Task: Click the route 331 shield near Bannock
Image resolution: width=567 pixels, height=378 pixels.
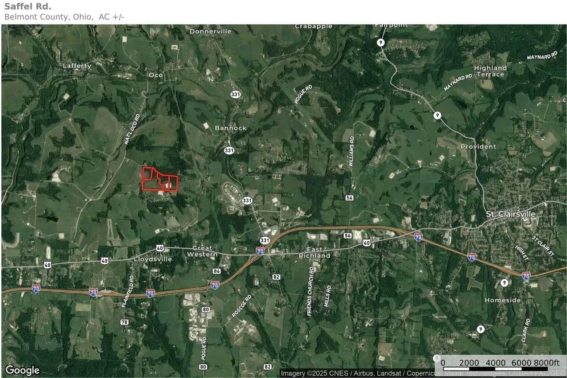Action: 229,150
